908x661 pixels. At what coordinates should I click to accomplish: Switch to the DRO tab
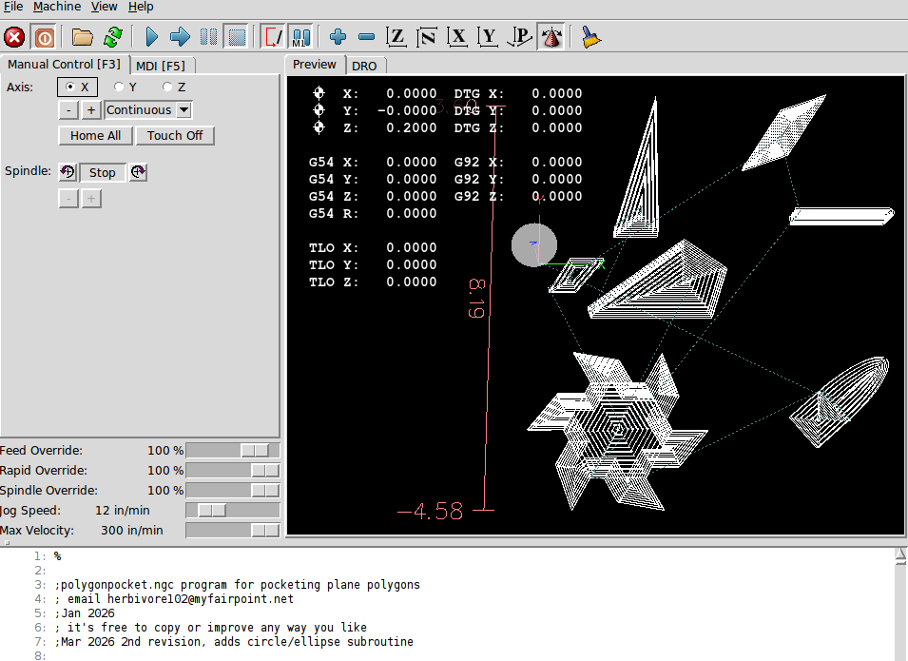pos(364,66)
